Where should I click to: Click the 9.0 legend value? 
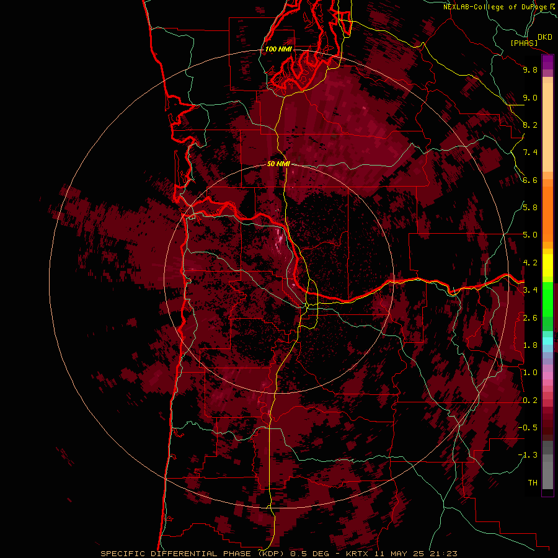530,97
